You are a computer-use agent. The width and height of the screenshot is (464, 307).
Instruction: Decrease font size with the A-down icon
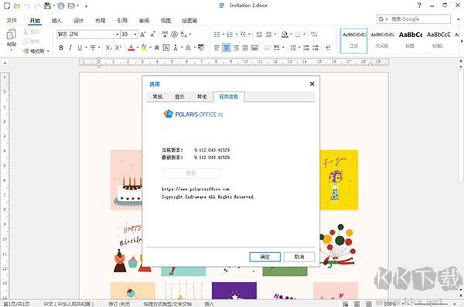152,34
